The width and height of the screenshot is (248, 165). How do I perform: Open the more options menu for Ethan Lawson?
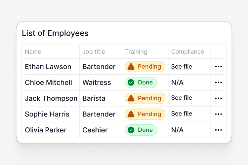point(219,67)
